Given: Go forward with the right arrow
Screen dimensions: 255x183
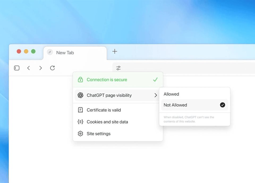Looking at the screenshot, I should 40,68.
